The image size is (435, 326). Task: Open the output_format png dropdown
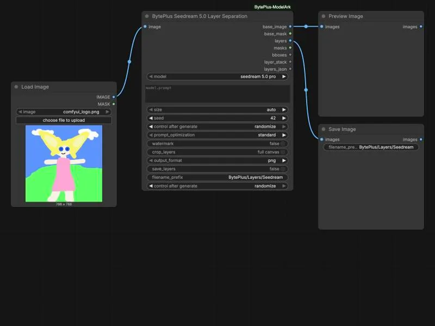217,160
